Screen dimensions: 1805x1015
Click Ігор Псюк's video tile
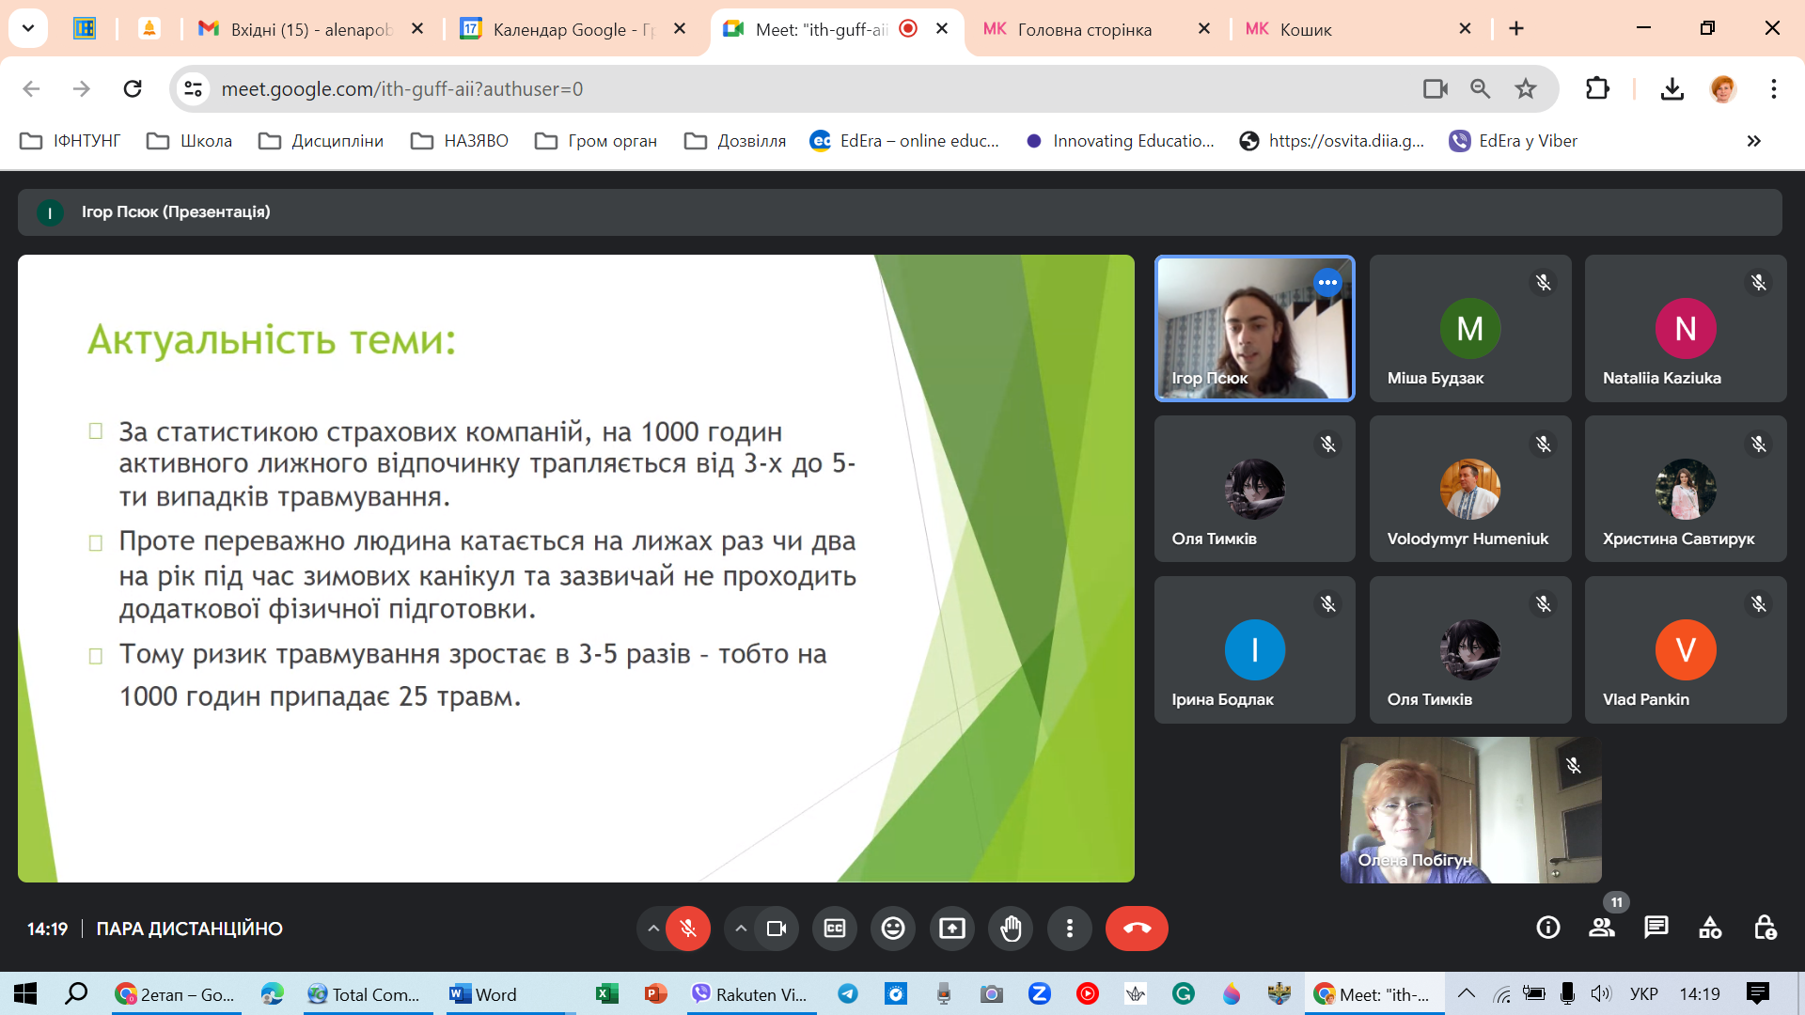tap(1254, 329)
